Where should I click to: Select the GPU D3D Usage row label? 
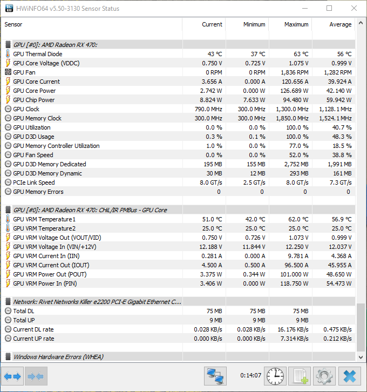point(33,137)
